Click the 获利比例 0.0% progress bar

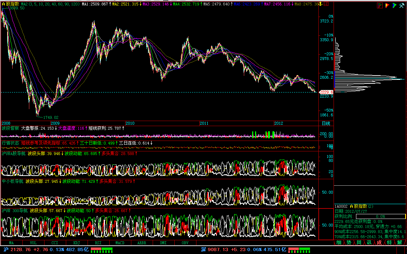(x=381, y=216)
